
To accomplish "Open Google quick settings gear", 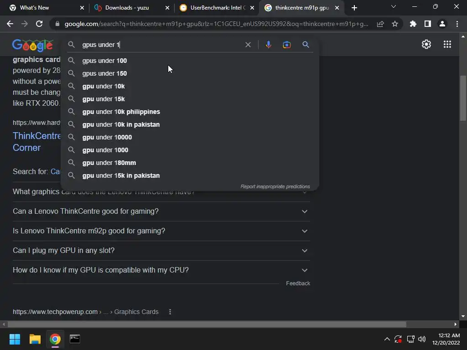I will (426, 44).
